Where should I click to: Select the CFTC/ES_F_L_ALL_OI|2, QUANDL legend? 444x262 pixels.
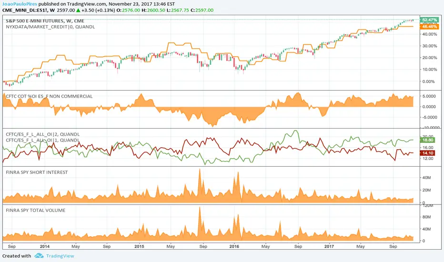[43, 134]
